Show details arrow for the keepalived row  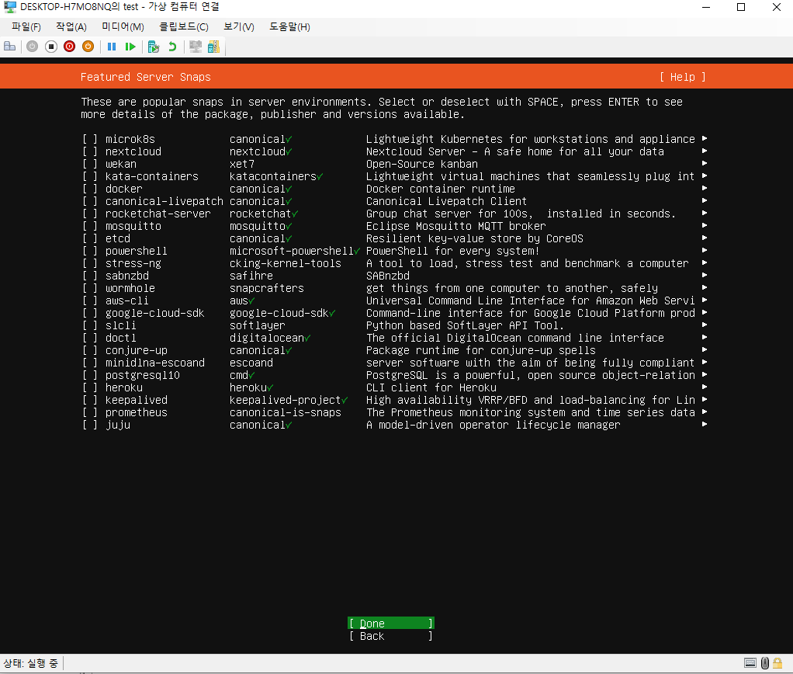[x=705, y=399]
